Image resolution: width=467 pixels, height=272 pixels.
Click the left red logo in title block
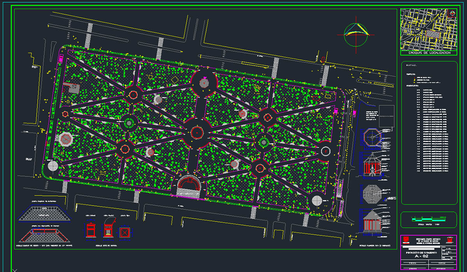pos(405,238)
